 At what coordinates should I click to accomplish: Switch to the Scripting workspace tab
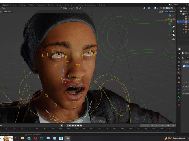102,5
